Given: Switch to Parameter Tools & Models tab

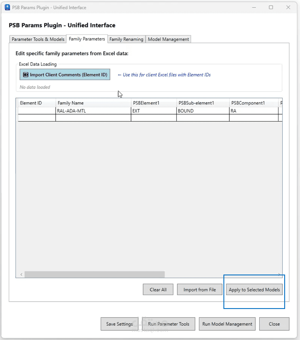Looking at the screenshot, I should tap(38, 39).
